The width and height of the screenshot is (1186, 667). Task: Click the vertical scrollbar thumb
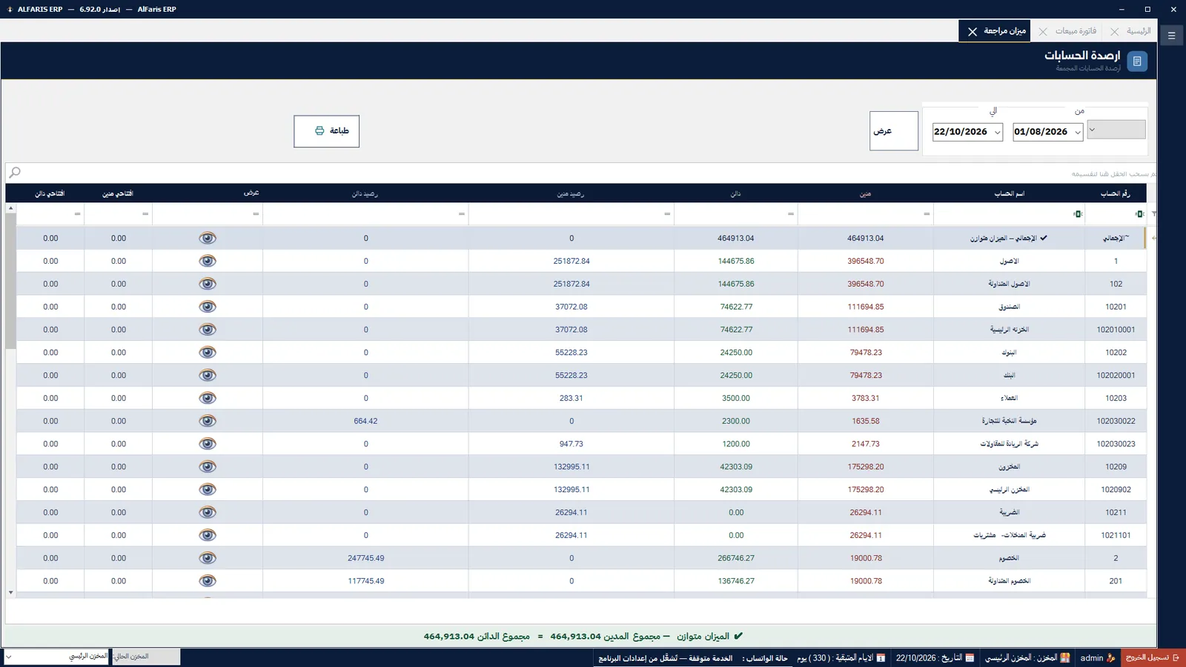[x=10, y=281]
